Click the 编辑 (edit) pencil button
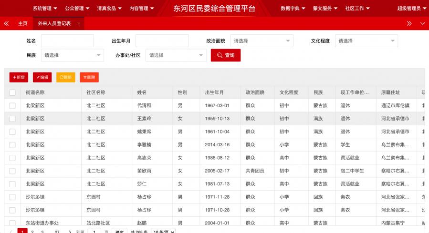The image size is (429, 233). tap(42, 77)
